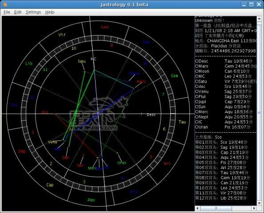Click vertical scrollbar up arrow in info panel
This screenshot has width=264, height=213.
tap(259, 19)
